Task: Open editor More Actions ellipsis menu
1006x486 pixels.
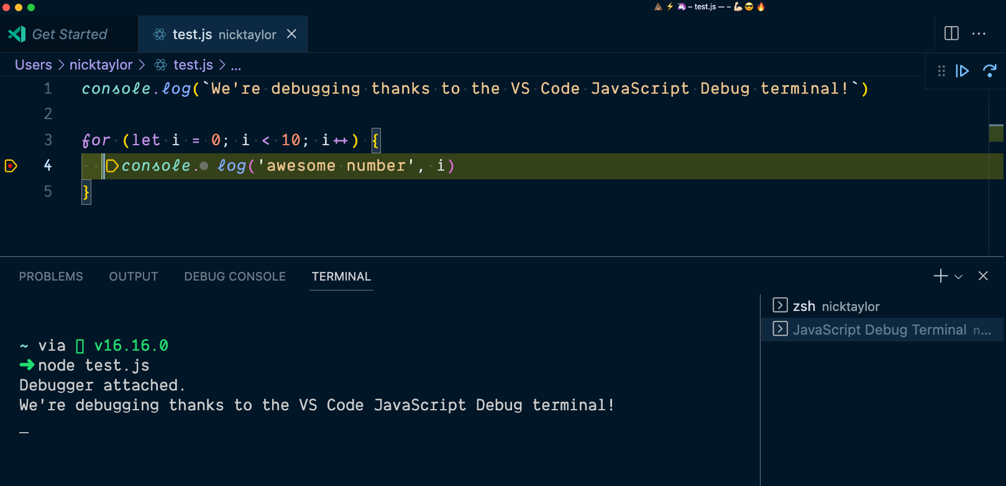Action: (979, 34)
